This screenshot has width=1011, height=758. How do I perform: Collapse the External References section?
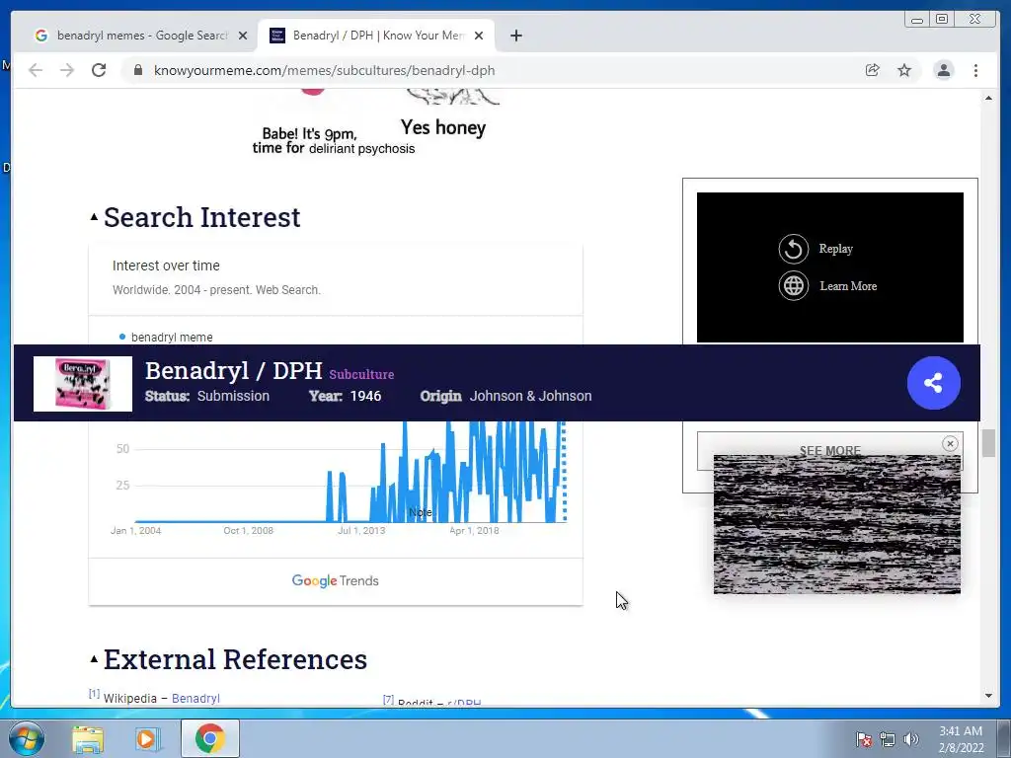[x=94, y=658]
